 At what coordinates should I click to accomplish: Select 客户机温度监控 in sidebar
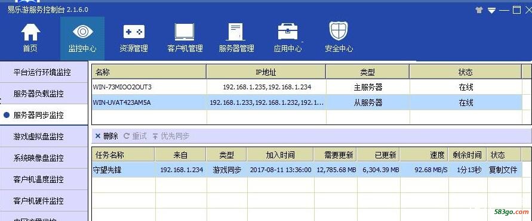pyautogui.click(x=44, y=179)
